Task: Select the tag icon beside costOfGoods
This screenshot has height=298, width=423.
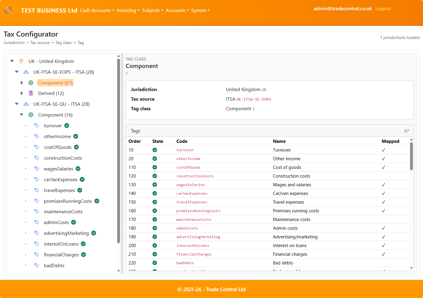Action: [x=37, y=147]
